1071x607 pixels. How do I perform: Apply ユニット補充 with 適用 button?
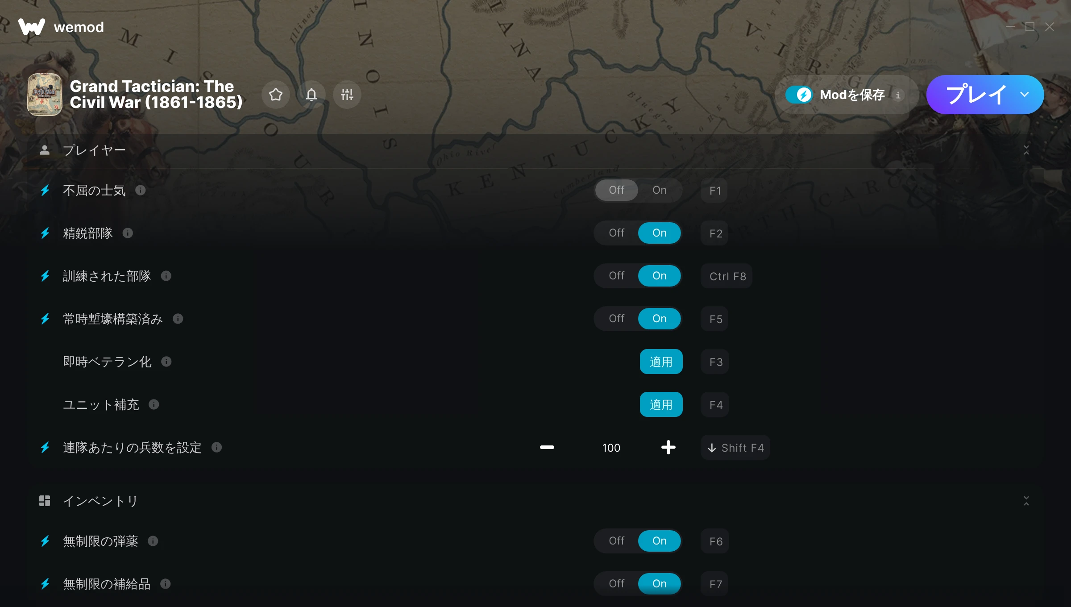(661, 404)
